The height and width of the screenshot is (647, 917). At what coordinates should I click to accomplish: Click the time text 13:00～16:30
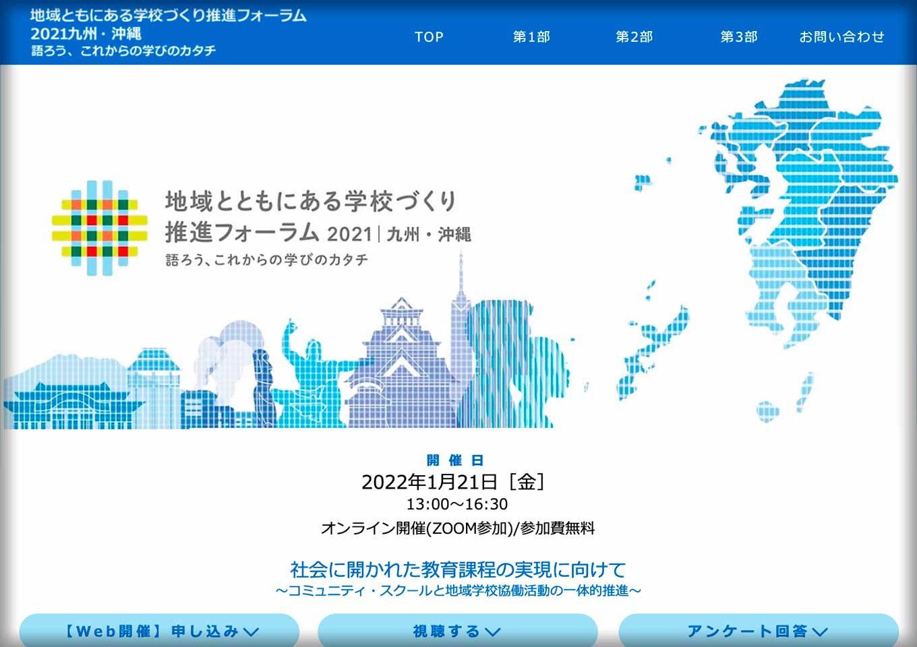click(457, 504)
